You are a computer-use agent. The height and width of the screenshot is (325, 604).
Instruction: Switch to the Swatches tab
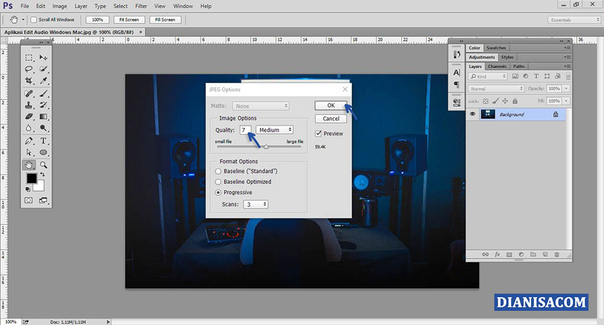tap(496, 48)
